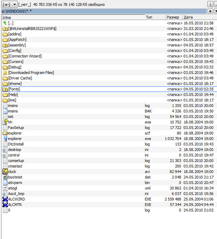The height and width of the screenshot is (239, 217).
Task: Click the atiogl.xml file icon
Action: [5, 188]
